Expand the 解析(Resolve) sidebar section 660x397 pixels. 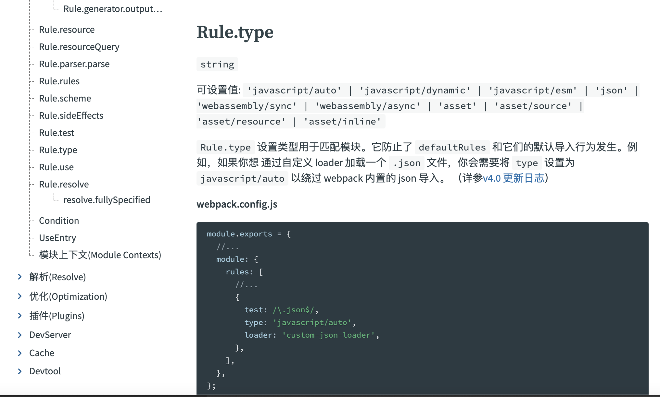20,277
